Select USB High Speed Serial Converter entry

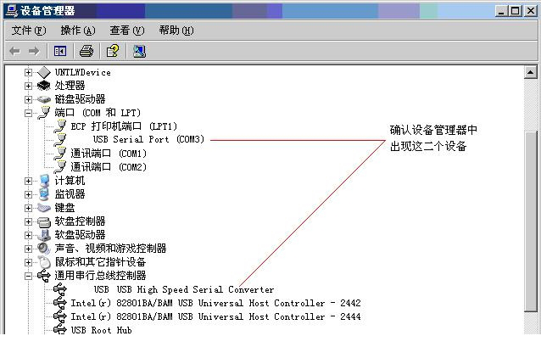[184, 289]
